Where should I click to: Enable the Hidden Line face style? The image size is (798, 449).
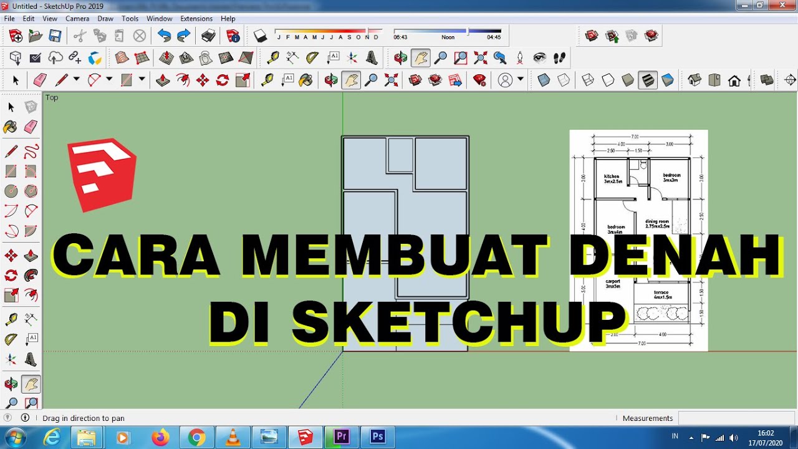tap(608, 80)
